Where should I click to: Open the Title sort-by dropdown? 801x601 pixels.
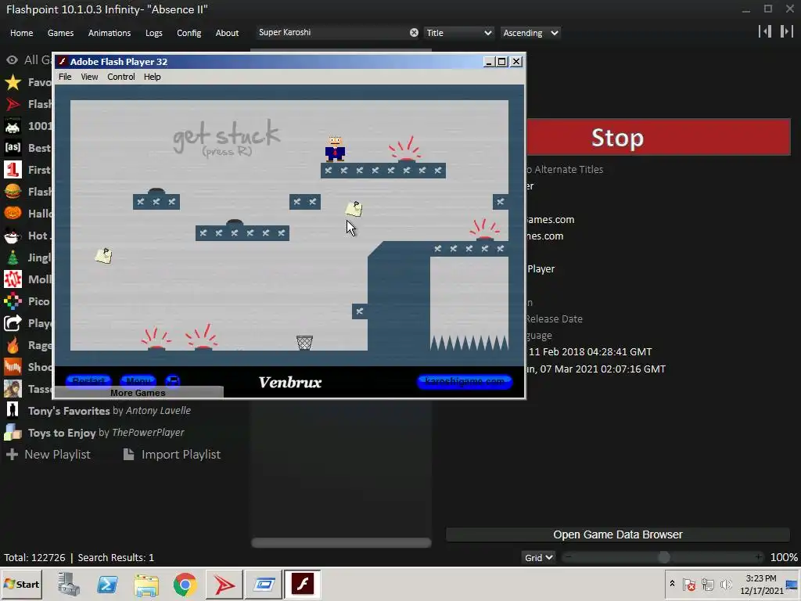458,33
